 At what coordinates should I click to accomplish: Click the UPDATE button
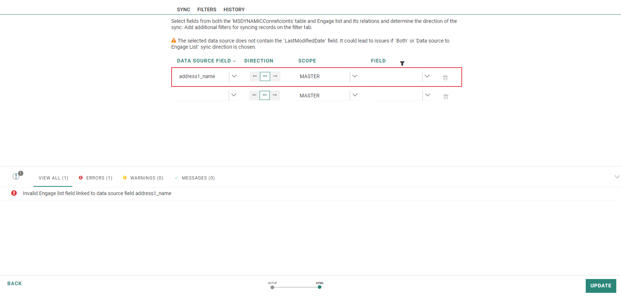(x=601, y=286)
